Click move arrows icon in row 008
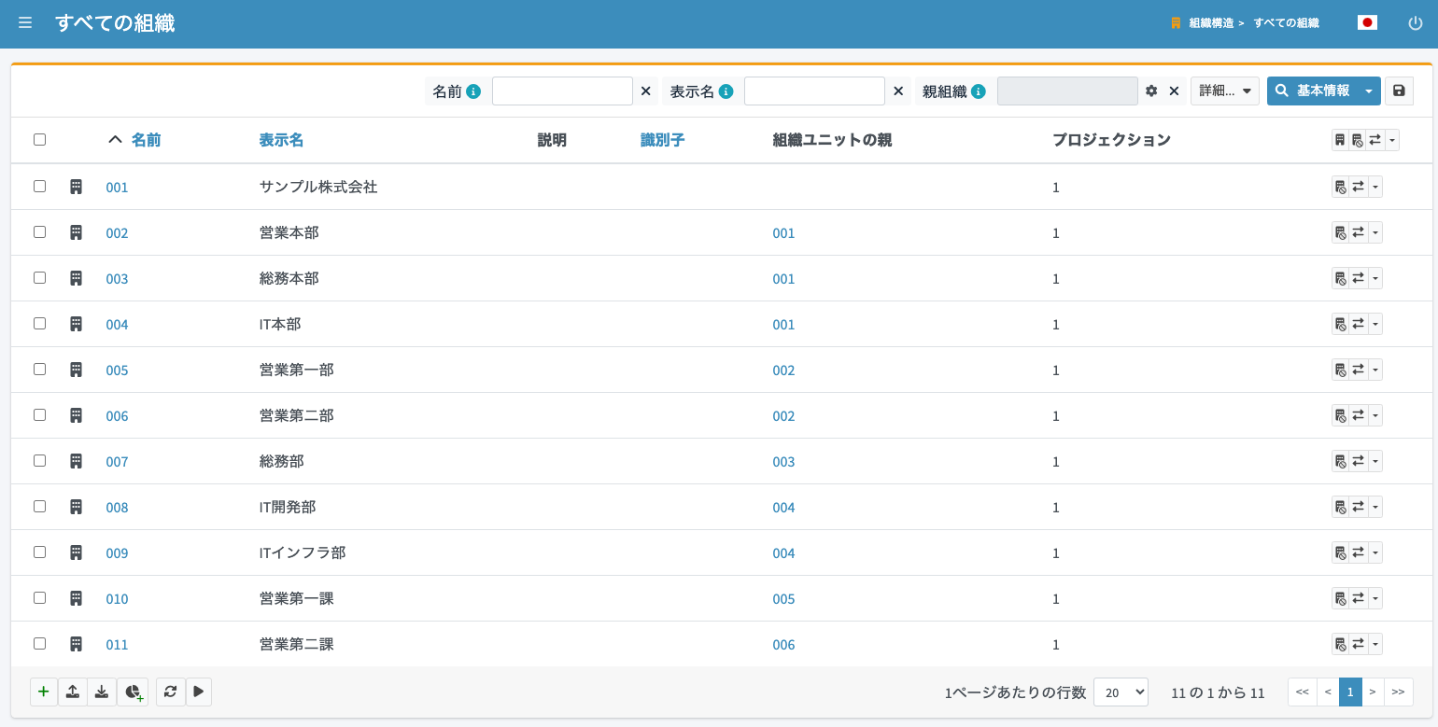 coord(1358,507)
